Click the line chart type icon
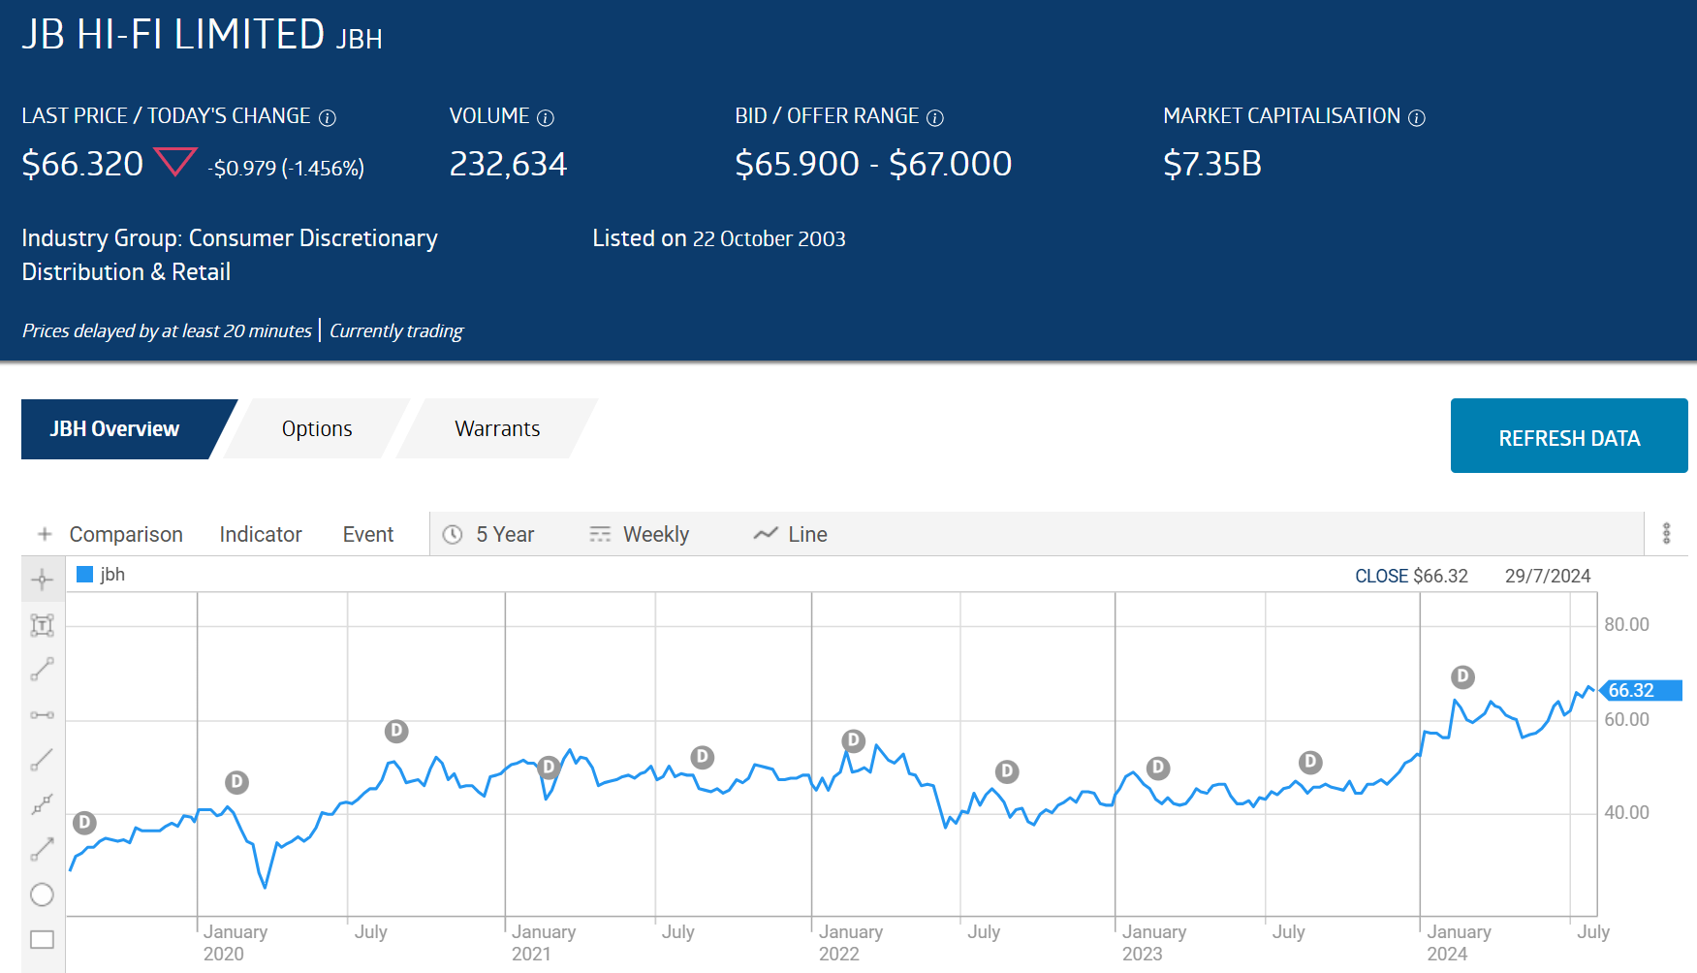The height and width of the screenshot is (973, 1697). [766, 534]
